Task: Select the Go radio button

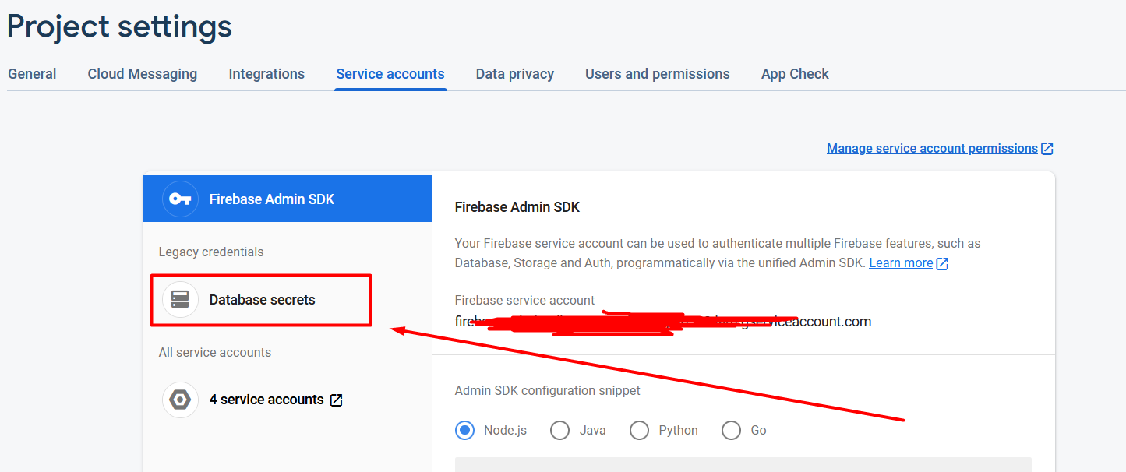Action: click(x=731, y=430)
